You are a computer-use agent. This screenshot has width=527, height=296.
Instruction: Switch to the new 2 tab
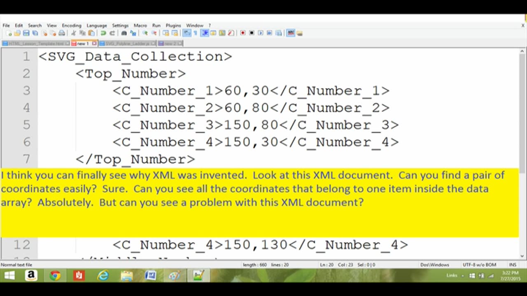(x=170, y=43)
